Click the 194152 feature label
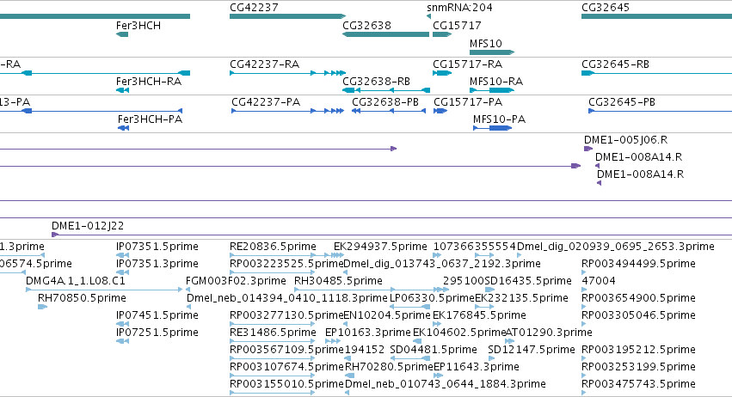Viewport: 732px width, 397px height. click(365, 350)
